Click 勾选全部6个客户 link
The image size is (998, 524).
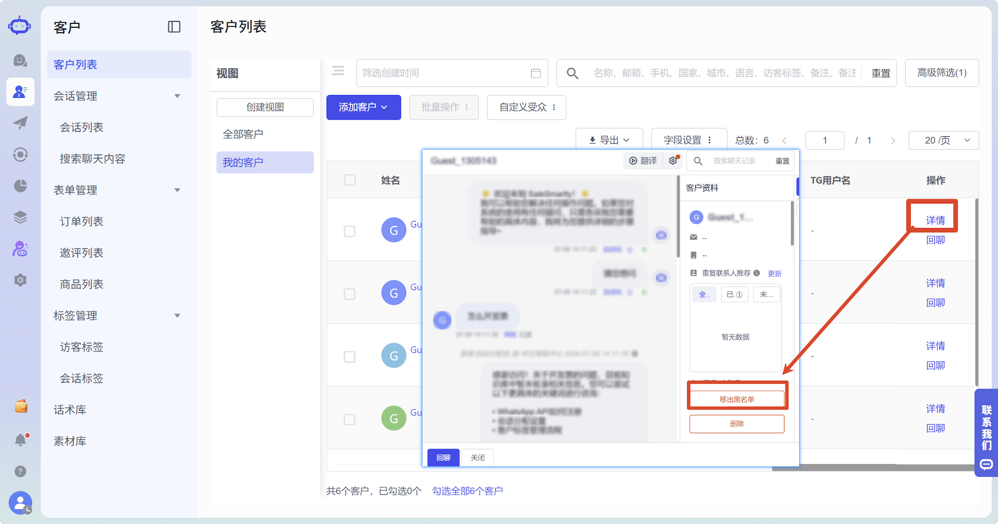(x=467, y=491)
